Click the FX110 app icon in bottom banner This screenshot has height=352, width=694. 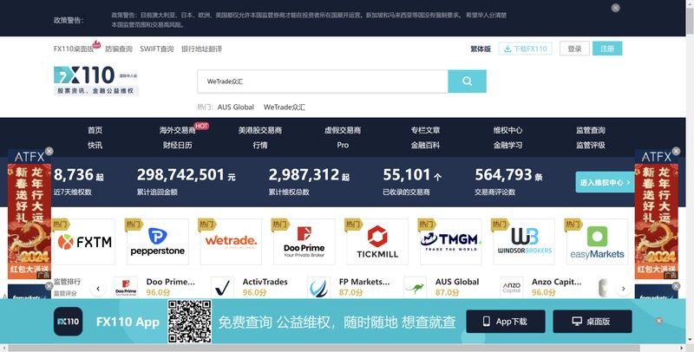point(69,322)
